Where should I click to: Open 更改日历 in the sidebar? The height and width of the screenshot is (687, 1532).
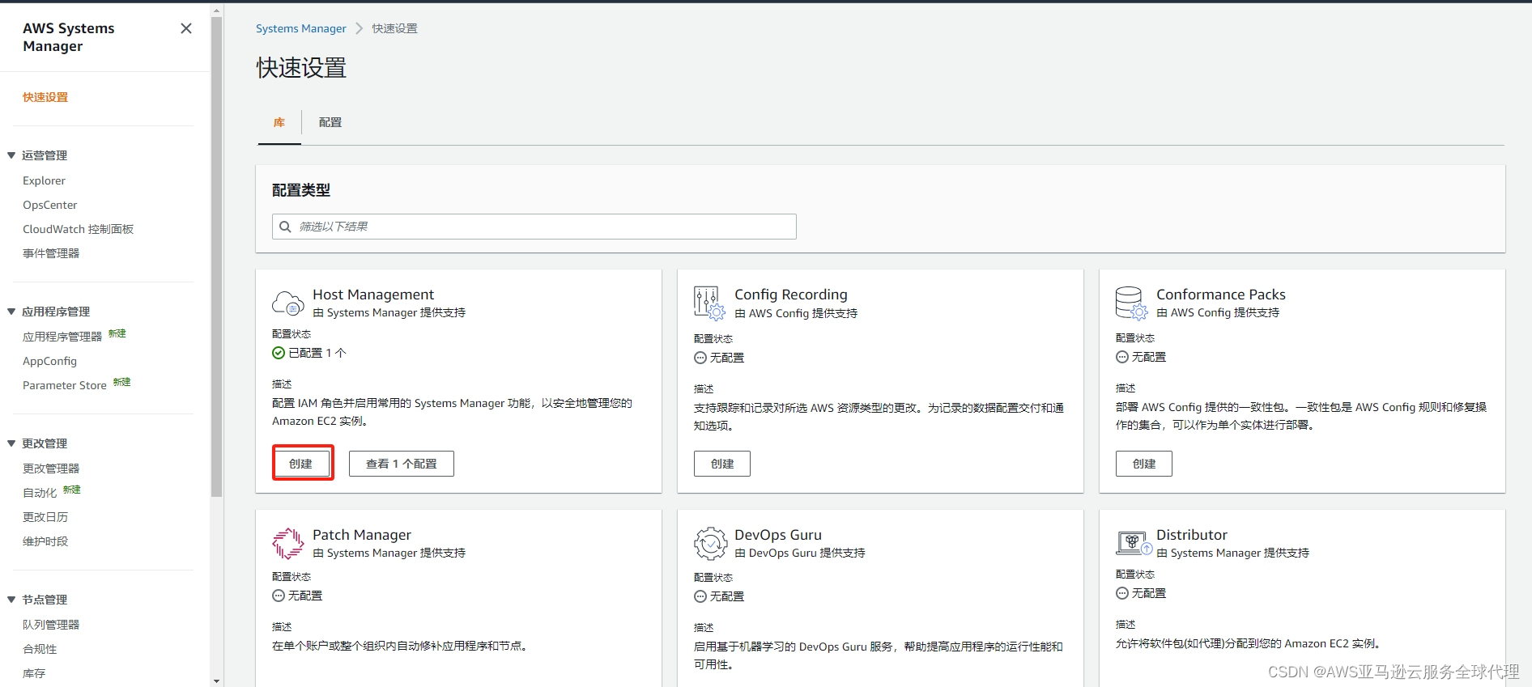(x=45, y=517)
